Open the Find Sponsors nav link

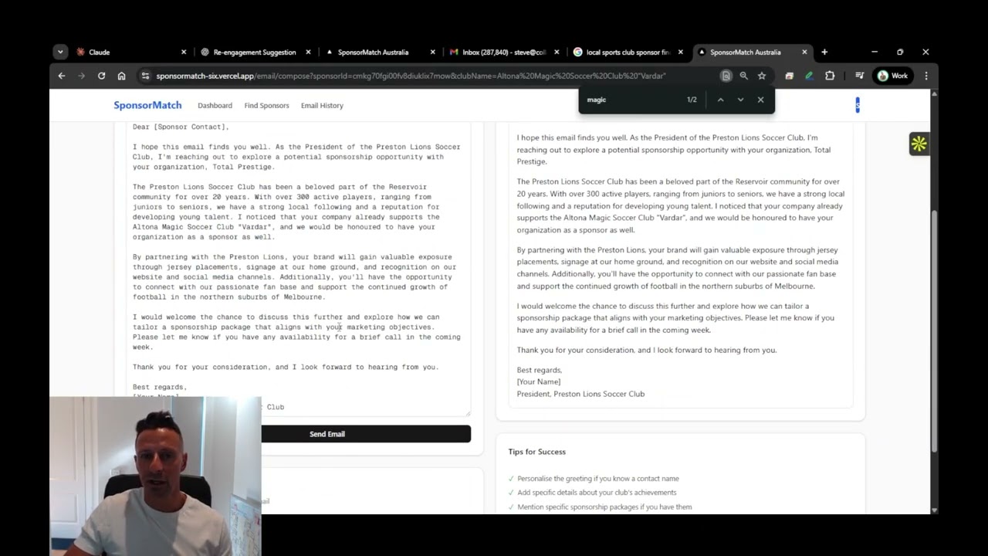266,106
